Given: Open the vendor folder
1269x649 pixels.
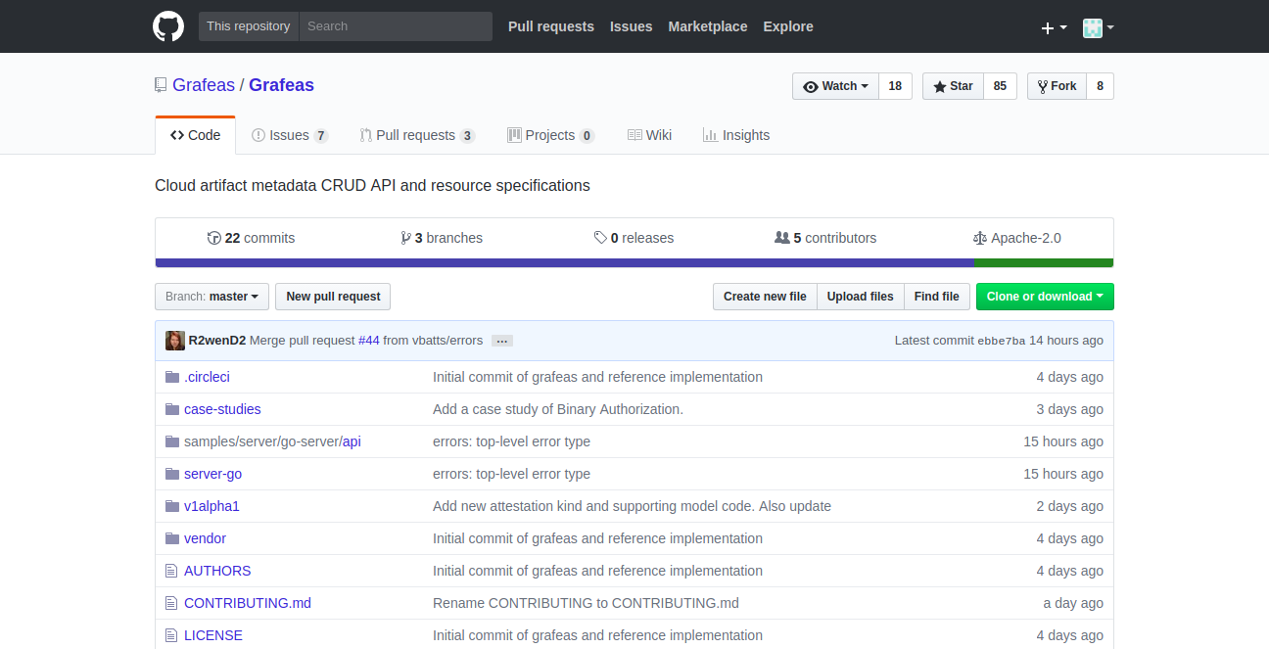Looking at the screenshot, I should pyautogui.click(x=205, y=538).
